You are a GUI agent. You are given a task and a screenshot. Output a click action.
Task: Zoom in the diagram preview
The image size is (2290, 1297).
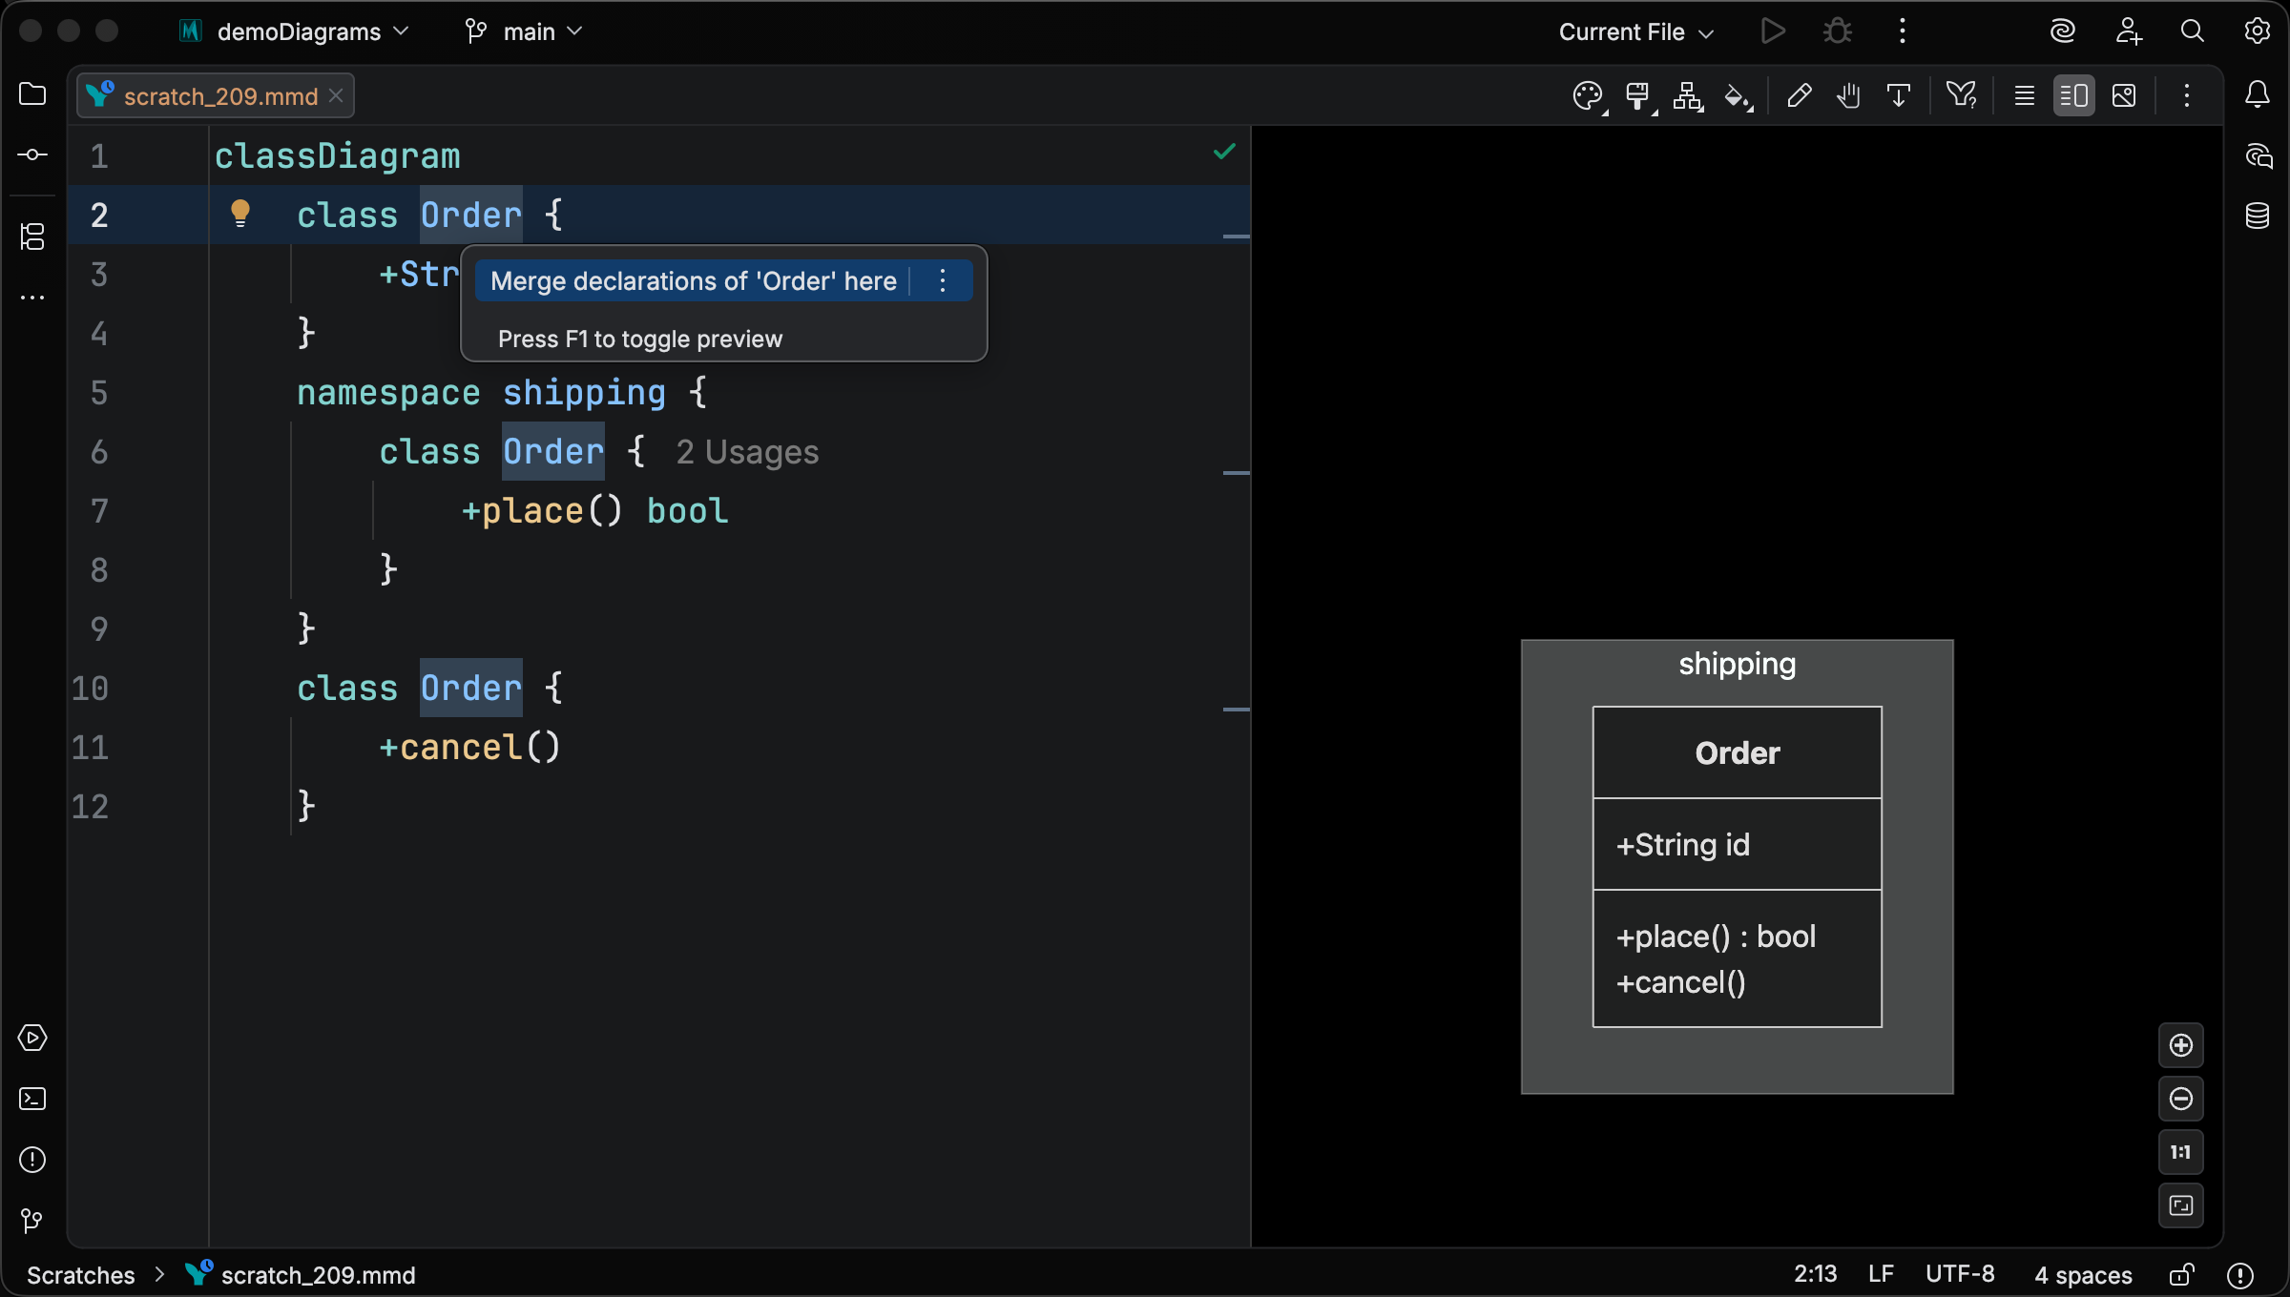(x=2181, y=1045)
